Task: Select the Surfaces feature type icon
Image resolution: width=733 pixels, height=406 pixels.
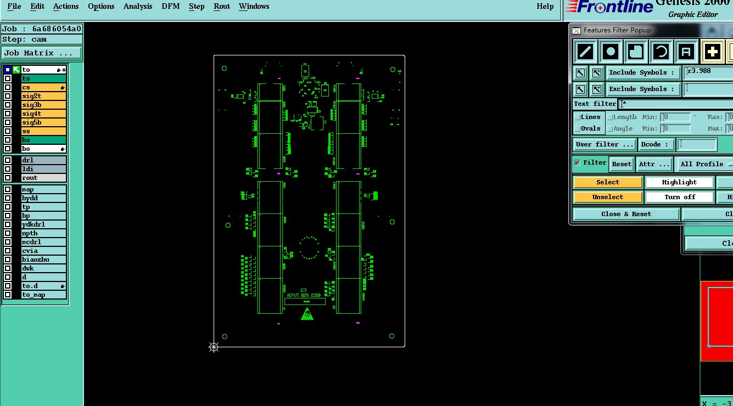Action: coord(636,52)
